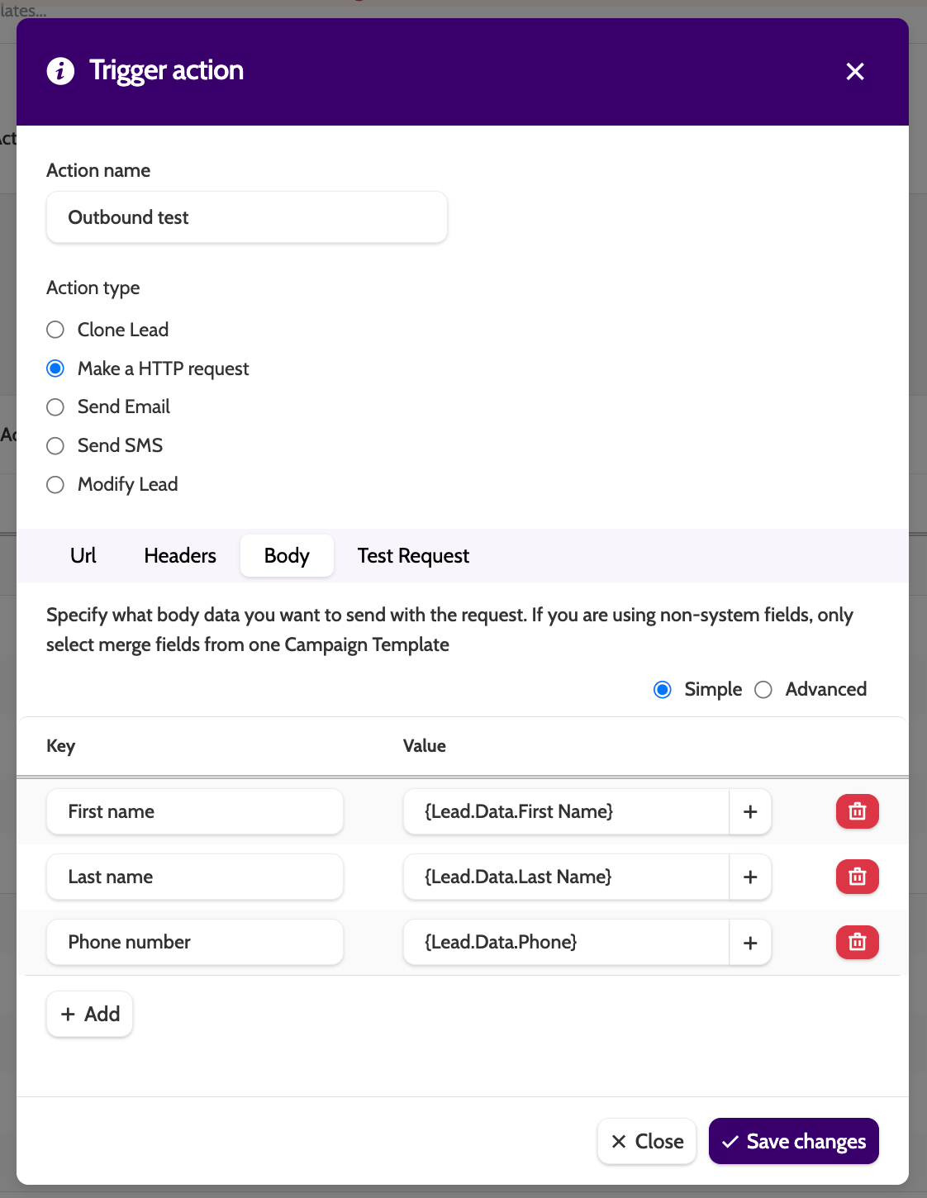Click the info icon beside Trigger action
This screenshot has height=1198, width=927.
[x=60, y=71]
